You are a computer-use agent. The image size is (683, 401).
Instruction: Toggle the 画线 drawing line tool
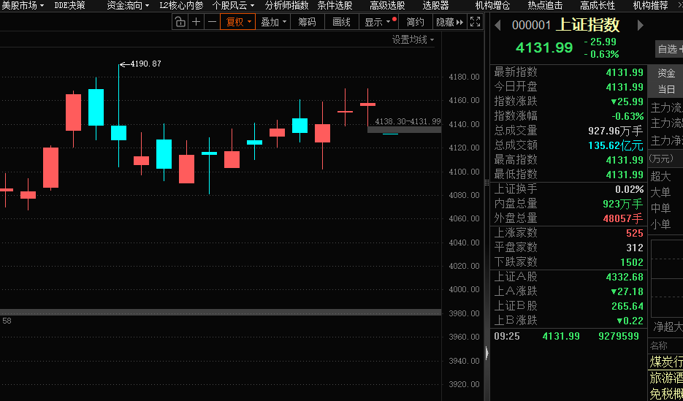point(341,22)
